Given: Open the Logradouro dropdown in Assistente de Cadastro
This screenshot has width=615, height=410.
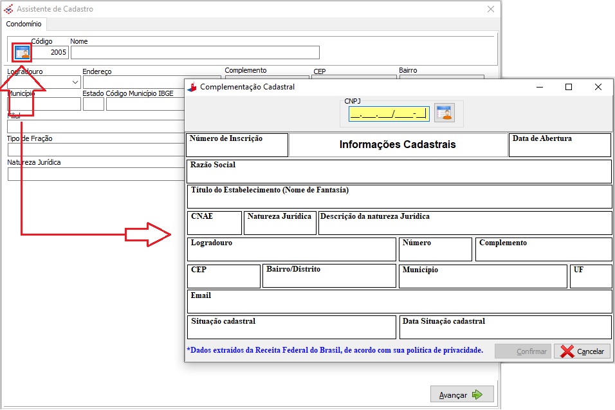Looking at the screenshot, I should (x=75, y=82).
